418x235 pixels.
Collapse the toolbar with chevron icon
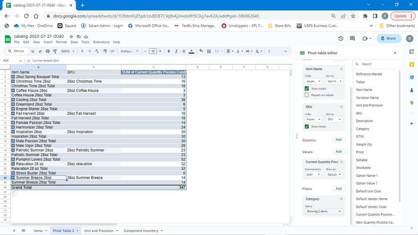285,51
